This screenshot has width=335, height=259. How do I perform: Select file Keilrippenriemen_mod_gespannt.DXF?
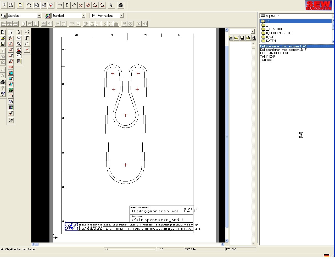coord(283,50)
